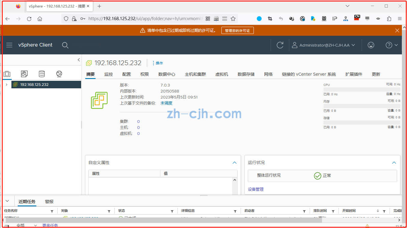The width and height of the screenshot is (407, 228).
Task: Filter the 详细信息 column
Action: [x=235, y=211]
